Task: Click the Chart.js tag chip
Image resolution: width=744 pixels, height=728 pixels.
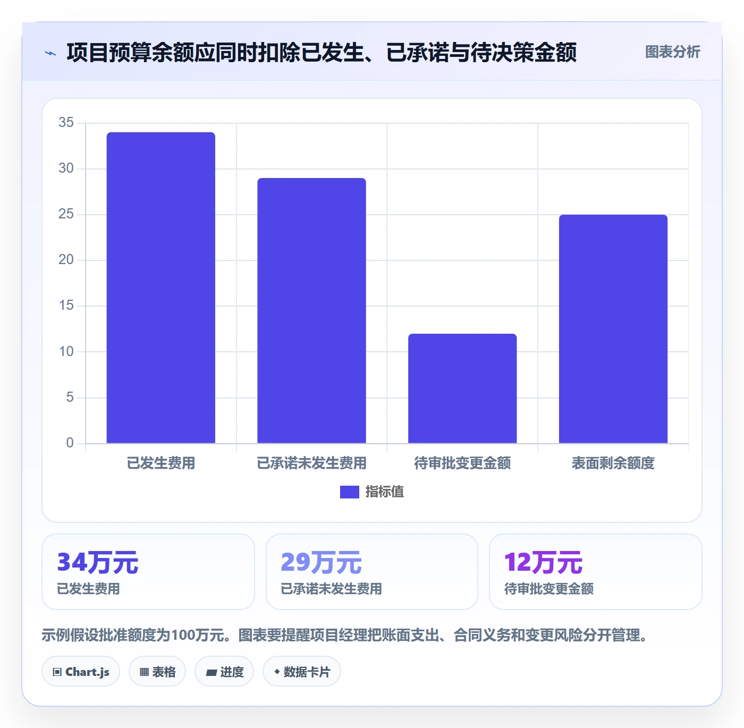Action: [x=81, y=672]
